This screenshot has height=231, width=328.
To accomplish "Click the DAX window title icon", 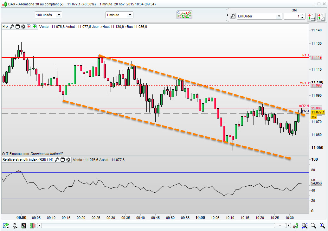I will [4, 4].
